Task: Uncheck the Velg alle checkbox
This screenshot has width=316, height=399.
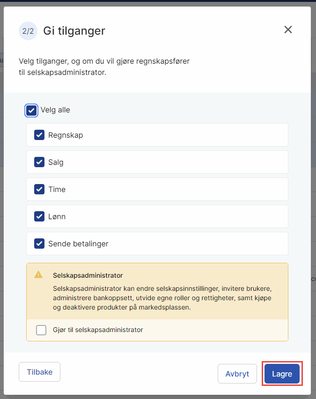Action: click(x=31, y=110)
